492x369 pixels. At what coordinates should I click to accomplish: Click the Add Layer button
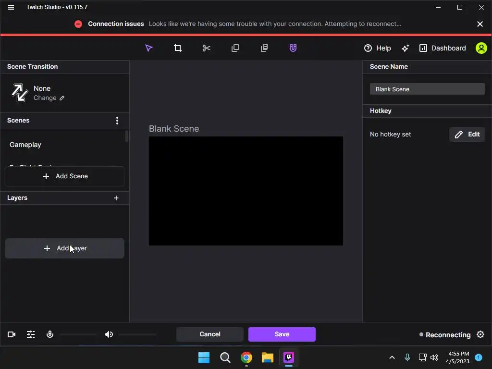click(x=65, y=248)
